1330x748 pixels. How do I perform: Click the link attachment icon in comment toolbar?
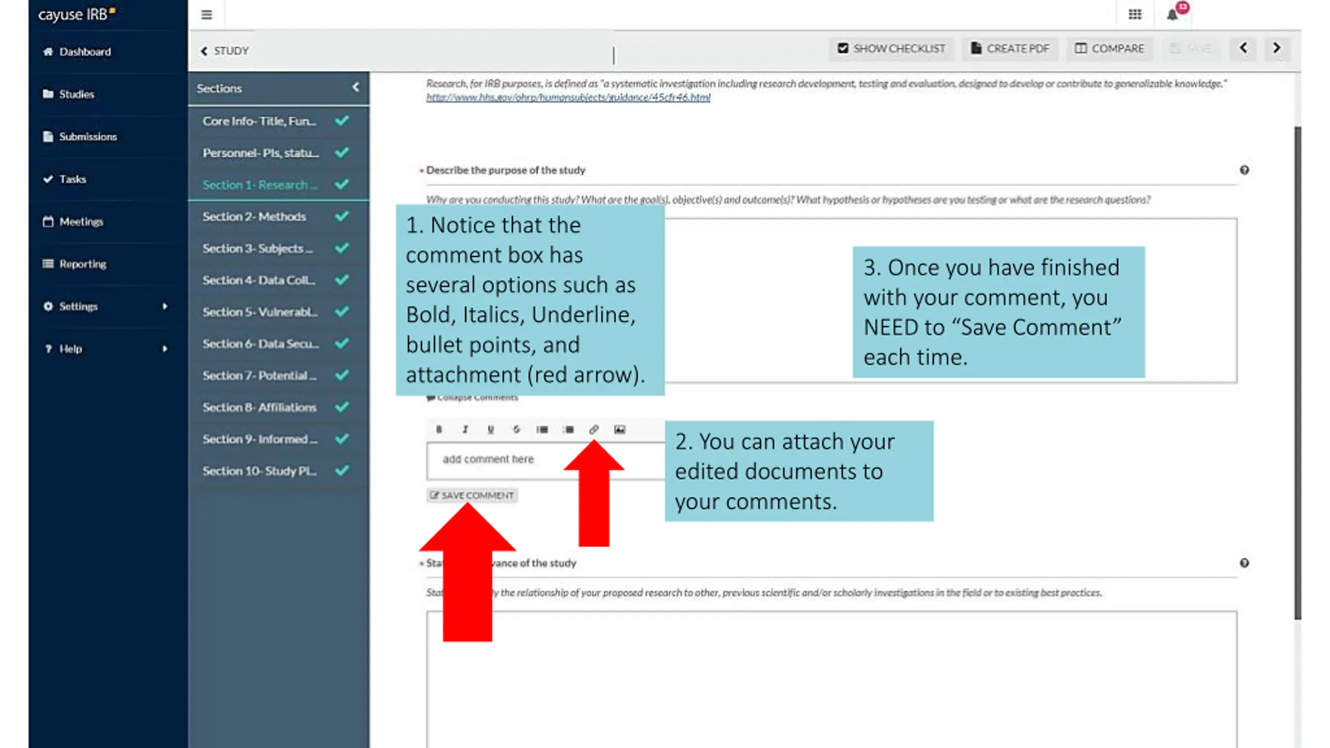[x=594, y=429]
